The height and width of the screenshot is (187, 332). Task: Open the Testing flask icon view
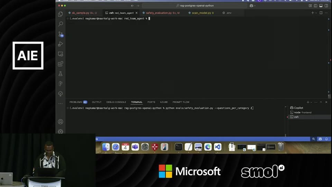(x=61, y=74)
